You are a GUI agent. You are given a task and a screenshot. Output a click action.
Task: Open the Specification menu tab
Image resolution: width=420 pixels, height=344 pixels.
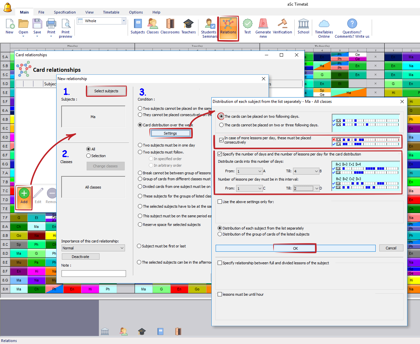(65, 12)
